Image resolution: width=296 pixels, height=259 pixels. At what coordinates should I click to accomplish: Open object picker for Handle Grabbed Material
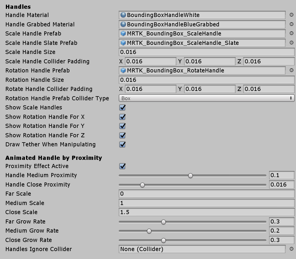click(x=291, y=24)
